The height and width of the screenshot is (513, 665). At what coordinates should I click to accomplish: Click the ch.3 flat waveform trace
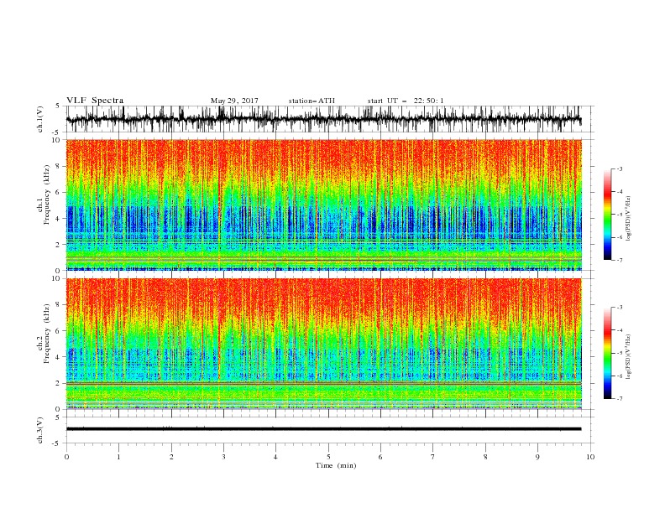[x=323, y=429]
